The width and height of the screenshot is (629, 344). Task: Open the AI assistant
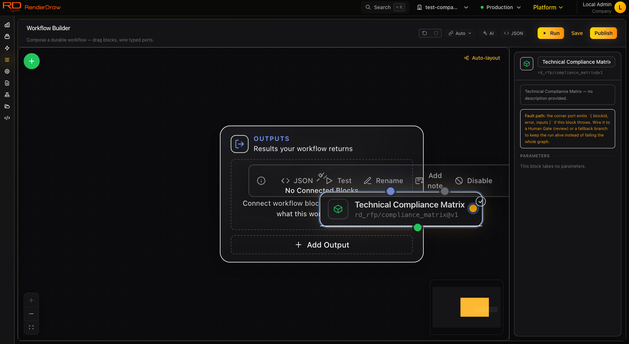point(488,33)
